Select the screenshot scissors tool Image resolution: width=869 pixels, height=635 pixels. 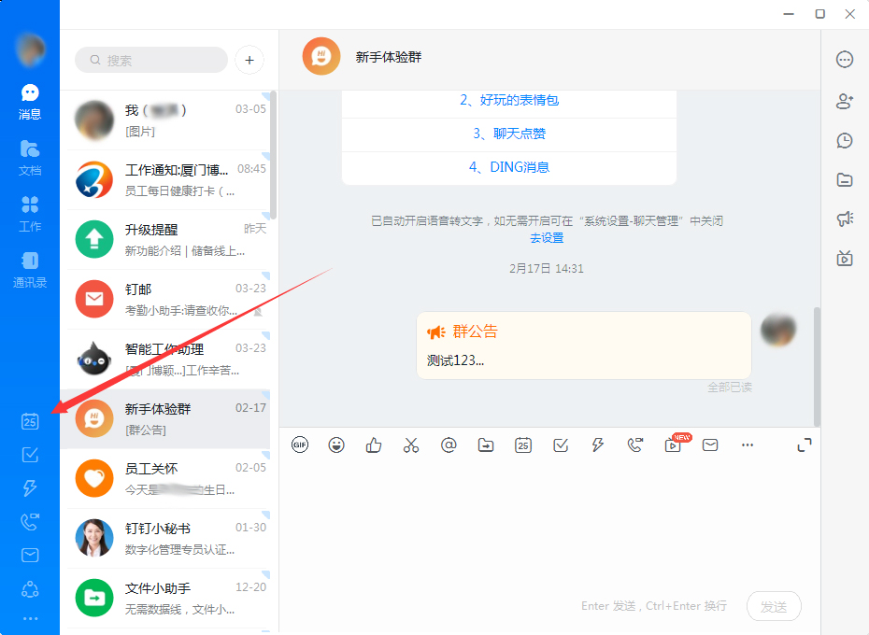point(411,445)
